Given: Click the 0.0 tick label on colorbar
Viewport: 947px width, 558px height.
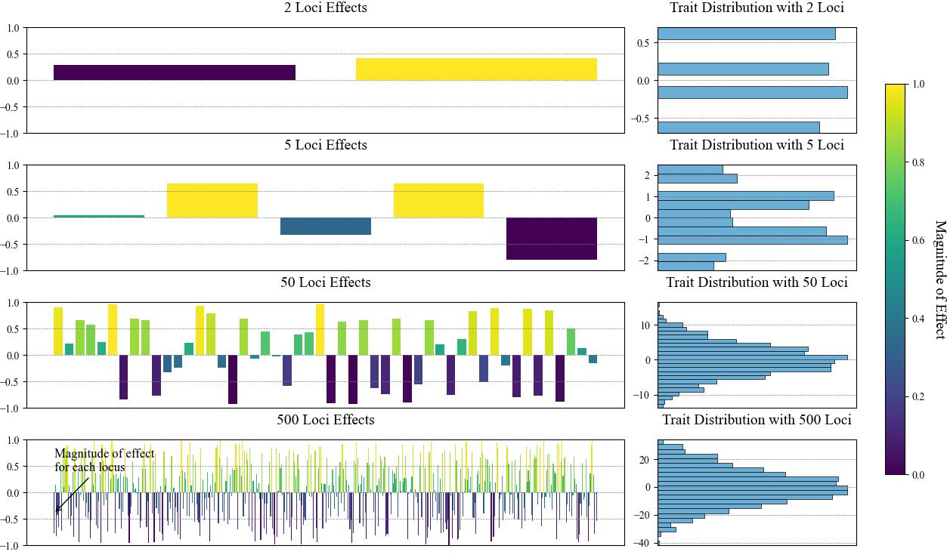Looking at the screenshot, I should [x=918, y=475].
